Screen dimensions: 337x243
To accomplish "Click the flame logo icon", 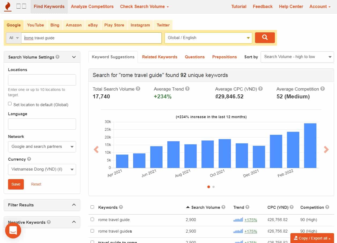I will click(8, 6).
